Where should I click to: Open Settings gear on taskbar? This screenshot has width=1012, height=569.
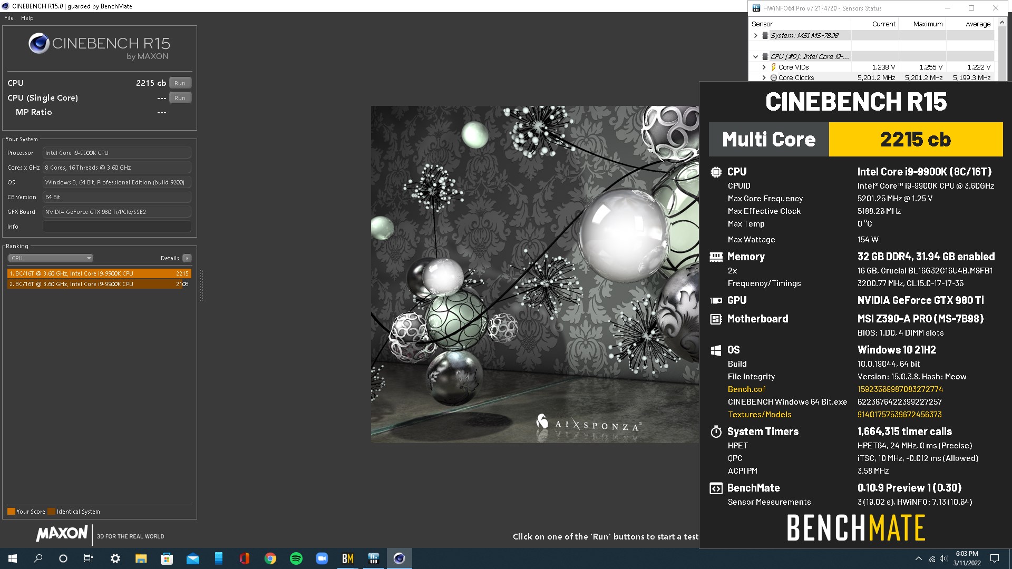pyautogui.click(x=115, y=558)
